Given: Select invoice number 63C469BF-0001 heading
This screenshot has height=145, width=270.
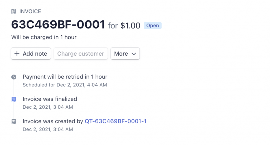Looking at the screenshot, I should click(x=58, y=25).
